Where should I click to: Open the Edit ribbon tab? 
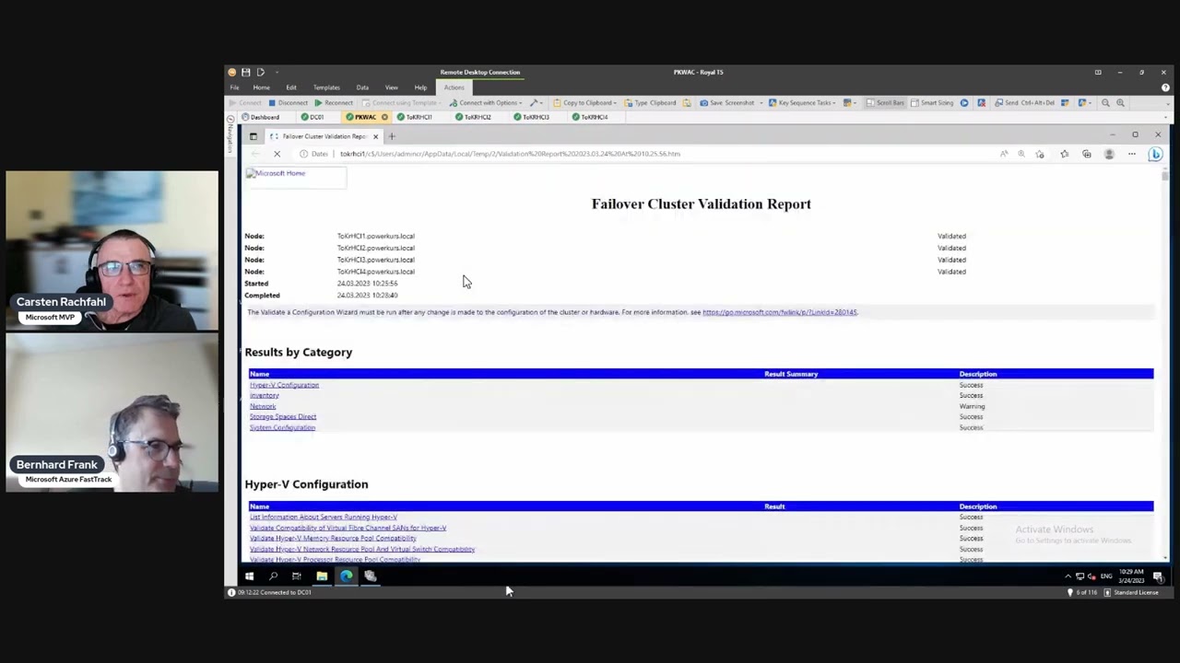tap(290, 87)
